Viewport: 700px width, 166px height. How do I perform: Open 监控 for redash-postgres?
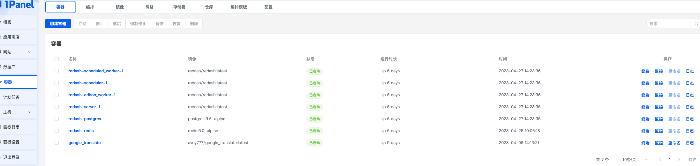[x=659, y=119]
